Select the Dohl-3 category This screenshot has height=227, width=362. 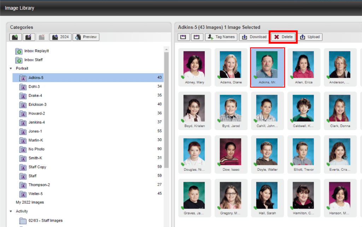point(88,87)
